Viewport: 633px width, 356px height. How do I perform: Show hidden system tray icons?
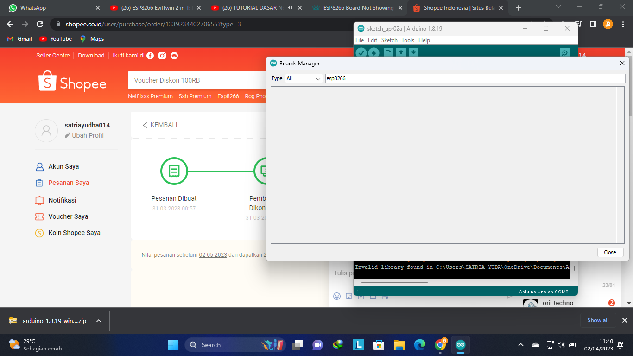pos(521,345)
